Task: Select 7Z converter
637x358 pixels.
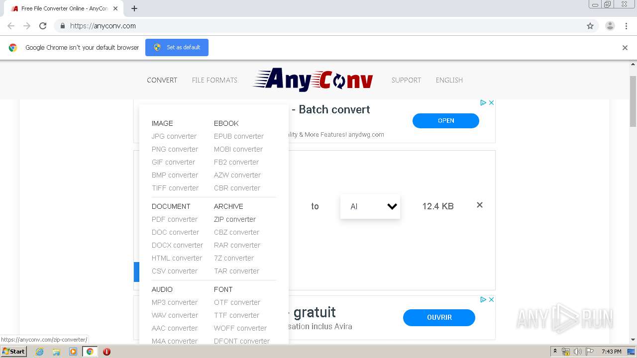Action: (x=234, y=258)
